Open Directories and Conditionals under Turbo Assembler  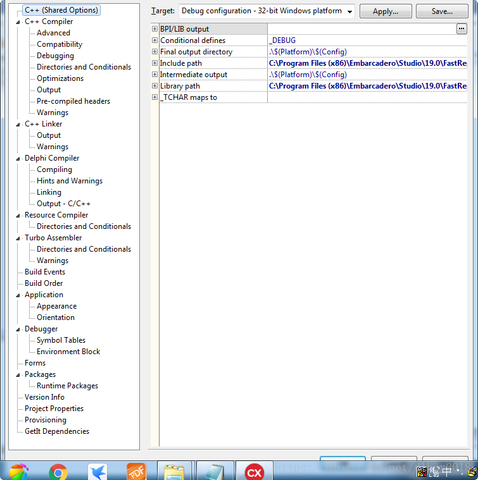pos(84,249)
